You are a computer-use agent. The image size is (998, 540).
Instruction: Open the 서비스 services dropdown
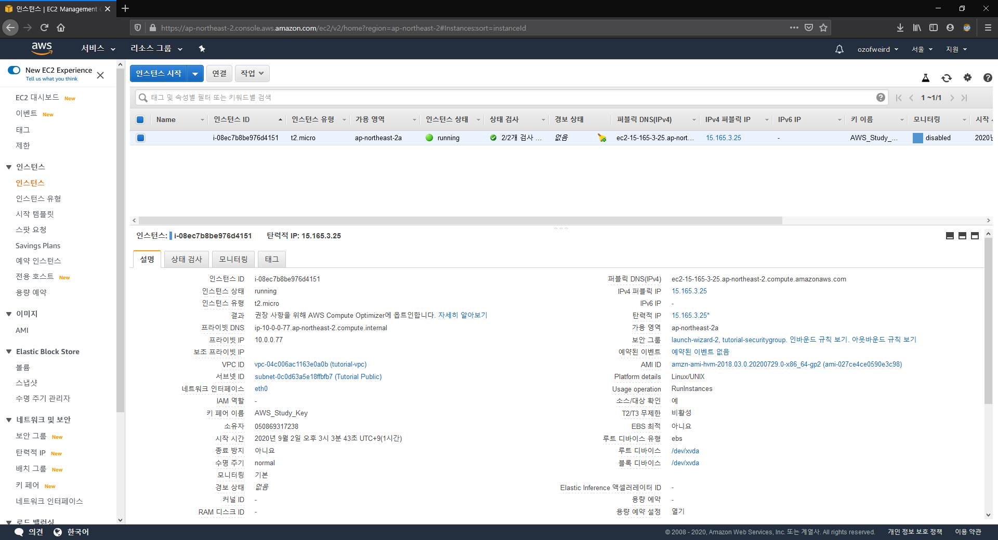98,49
